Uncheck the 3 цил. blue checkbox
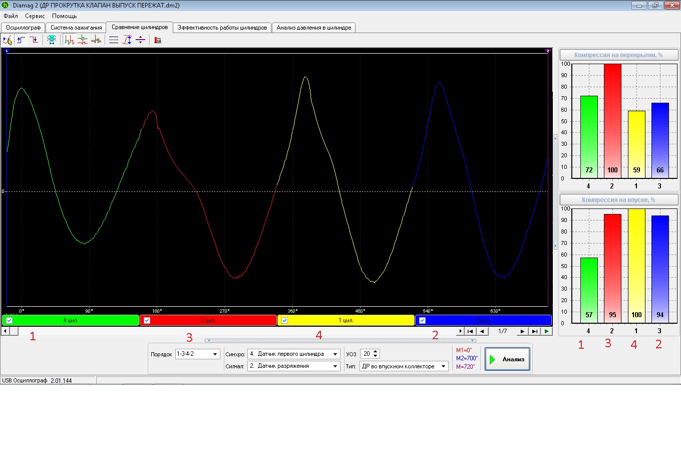 pyautogui.click(x=423, y=320)
